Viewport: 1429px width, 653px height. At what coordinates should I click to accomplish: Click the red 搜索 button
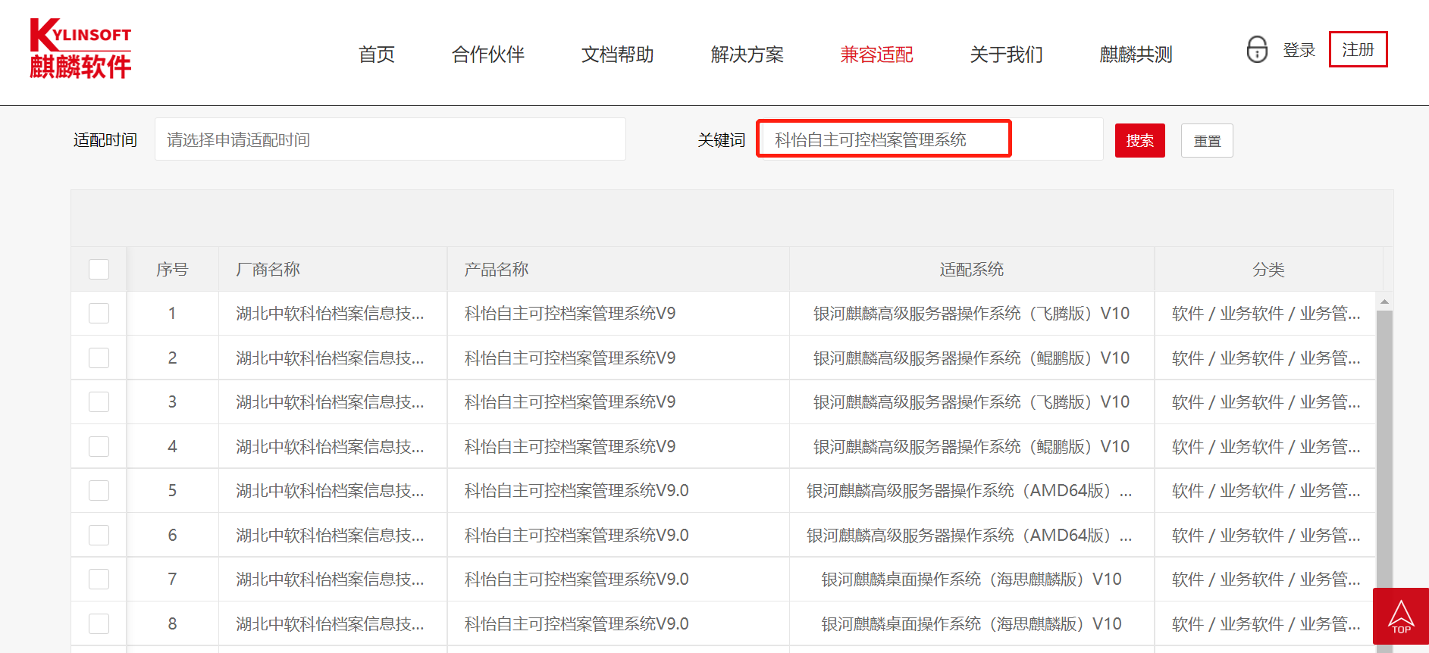coord(1140,140)
